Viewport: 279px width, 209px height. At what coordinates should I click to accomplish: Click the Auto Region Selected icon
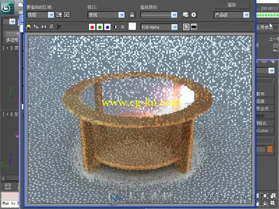point(67,15)
